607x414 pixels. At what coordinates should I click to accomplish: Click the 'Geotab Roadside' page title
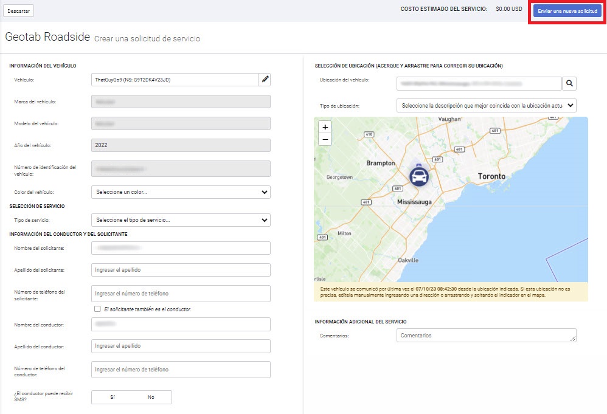click(47, 36)
